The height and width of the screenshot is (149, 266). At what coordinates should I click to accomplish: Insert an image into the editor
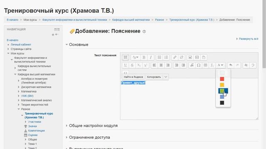190,58
